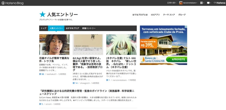Select the 人気エントリー tab
Image resolution: width=226 pixels, height=110 pixels.
click(x=56, y=28)
